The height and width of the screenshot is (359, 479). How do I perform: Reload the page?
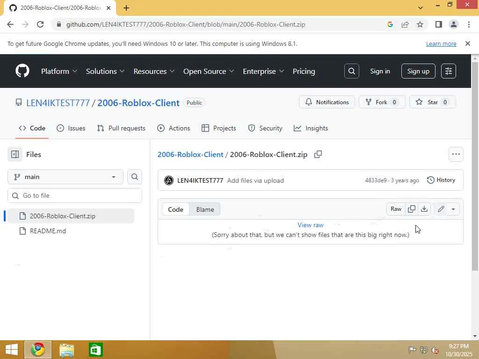40,24
